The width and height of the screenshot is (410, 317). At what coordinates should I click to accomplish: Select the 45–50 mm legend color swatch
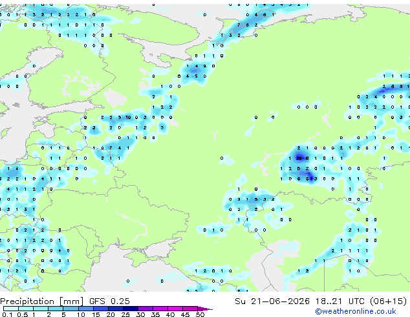[190, 309]
